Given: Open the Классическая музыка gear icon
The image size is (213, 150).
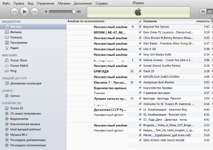Looking at the screenshot, I should 7,124.
